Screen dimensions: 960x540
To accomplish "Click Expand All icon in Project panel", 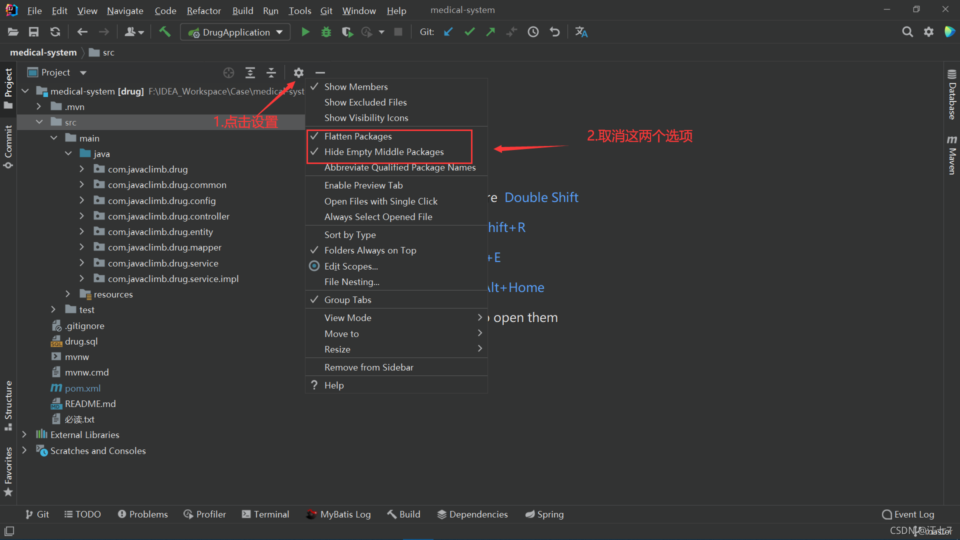I will click(x=250, y=73).
